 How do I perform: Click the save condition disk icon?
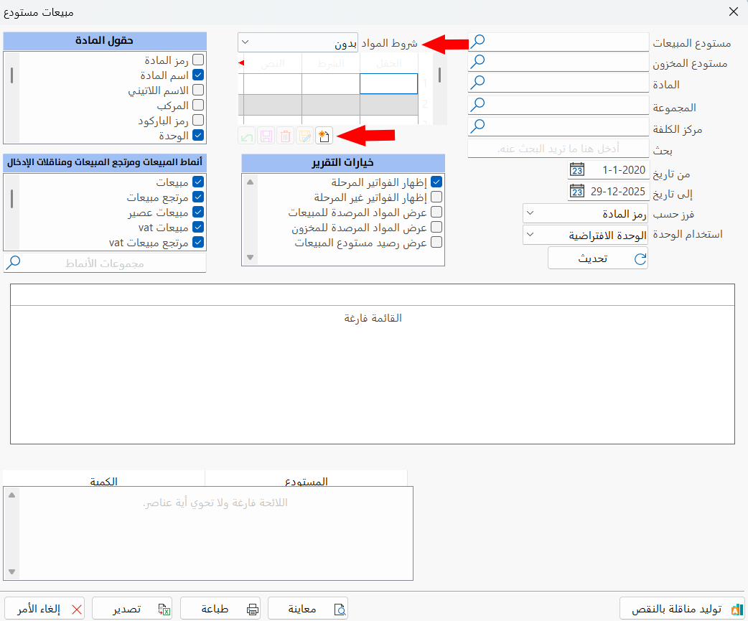pos(266,136)
